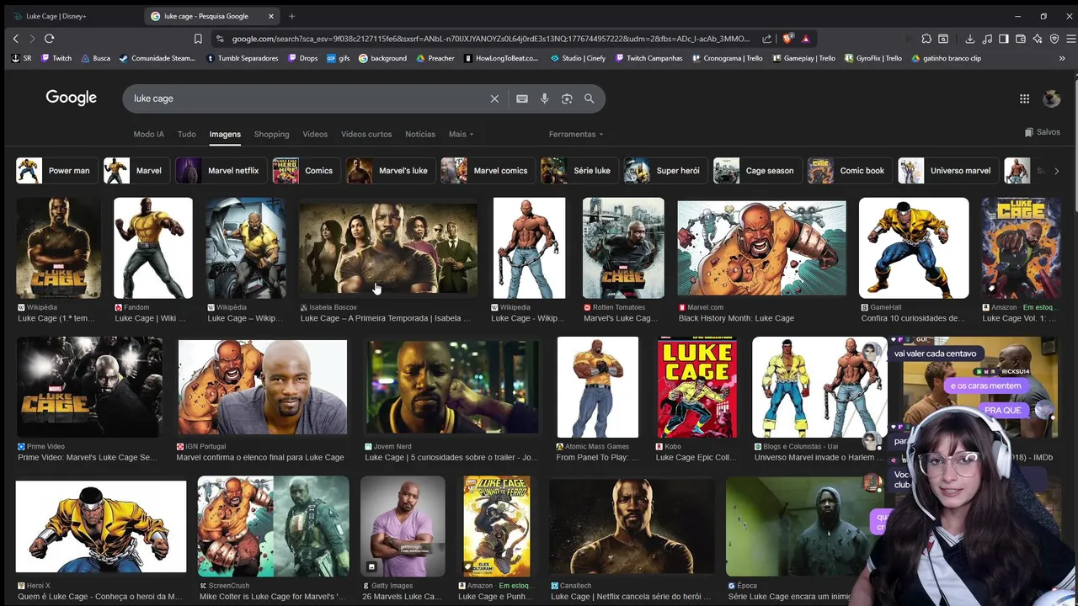Open the Brave Wallet icon
The image size is (1078, 606).
[1021, 39]
